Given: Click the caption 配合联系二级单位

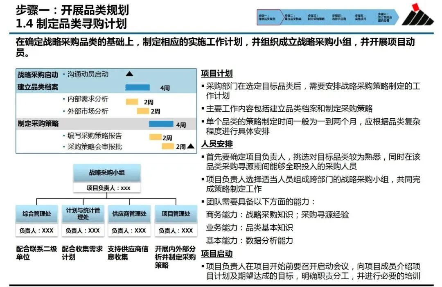Looking at the screenshot, I should pos(36,253).
